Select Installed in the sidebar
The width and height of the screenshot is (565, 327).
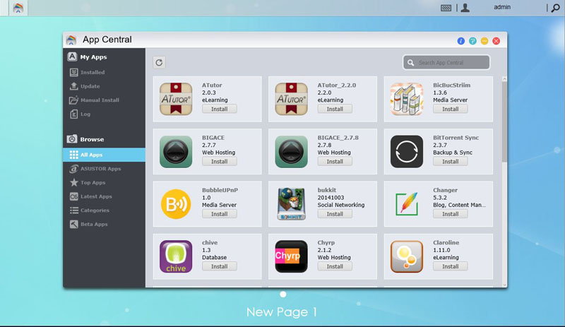[104, 73]
